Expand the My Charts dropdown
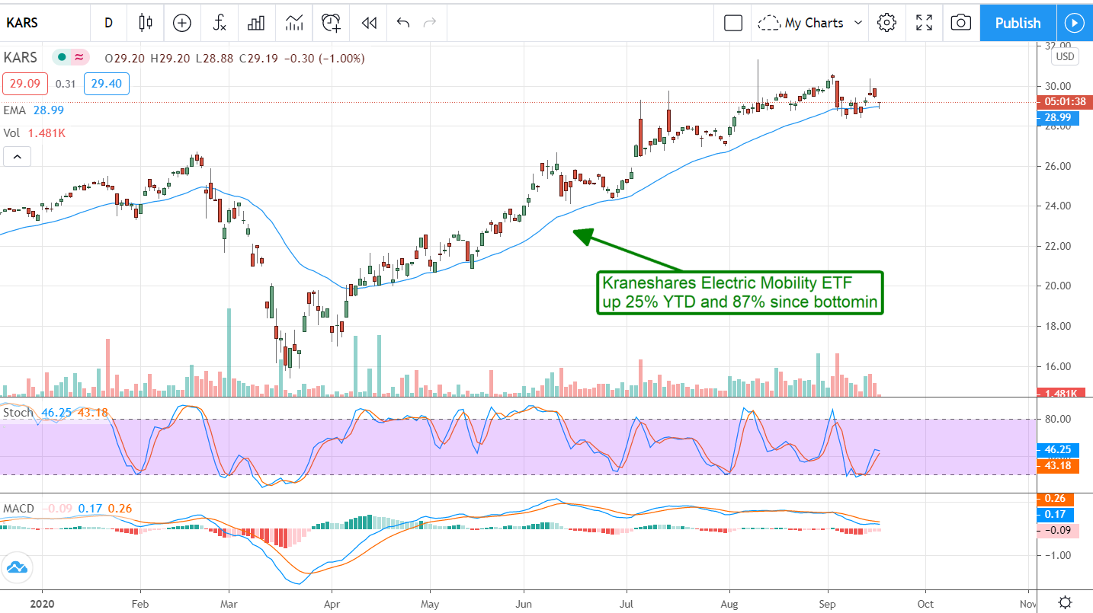This screenshot has height=613, width=1093. [x=811, y=23]
